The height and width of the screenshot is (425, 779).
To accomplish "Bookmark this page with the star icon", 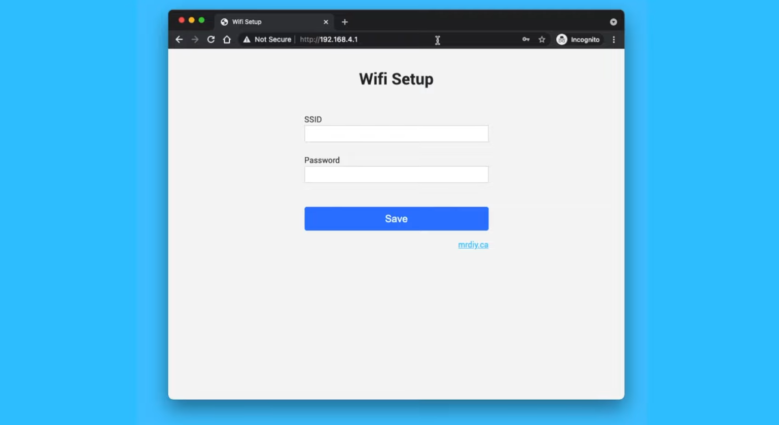I will click(542, 39).
